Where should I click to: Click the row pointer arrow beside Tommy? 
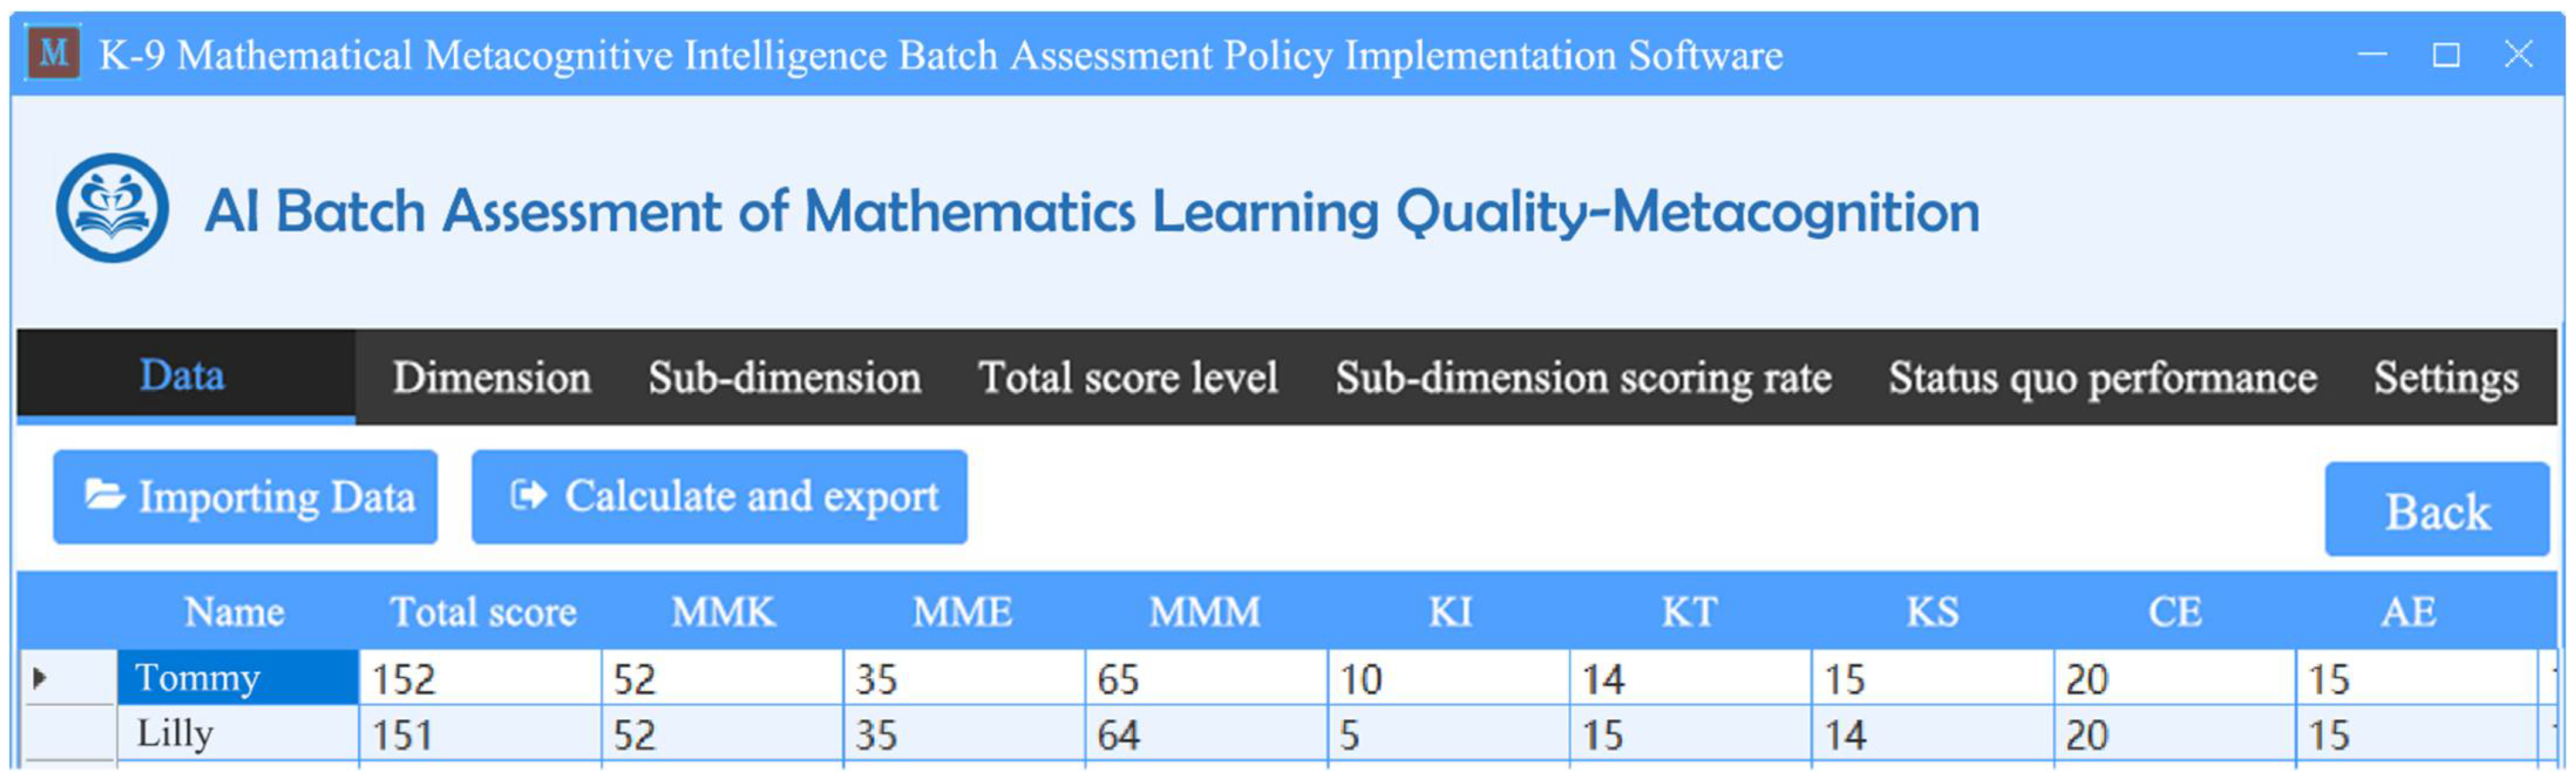(x=40, y=678)
